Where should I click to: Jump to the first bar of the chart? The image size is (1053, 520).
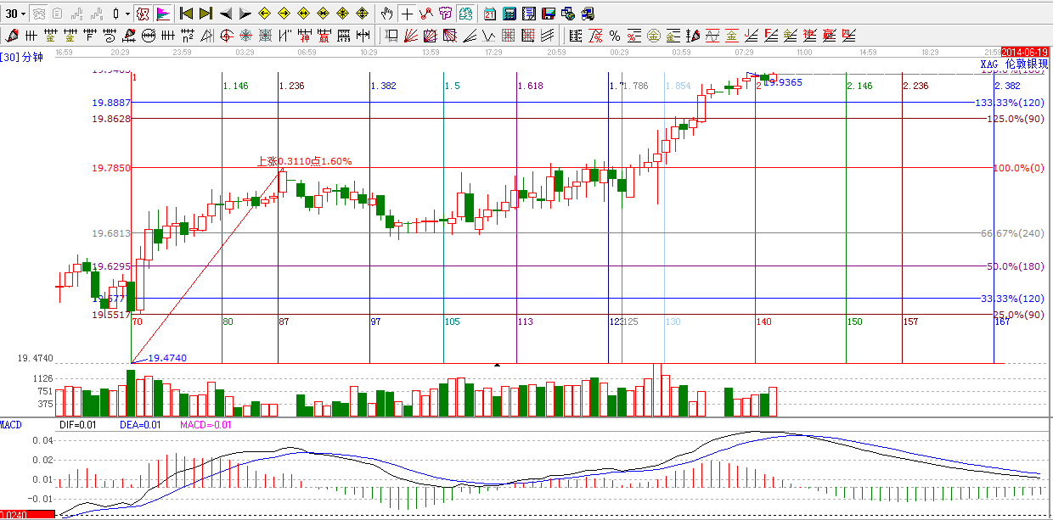[186, 14]
